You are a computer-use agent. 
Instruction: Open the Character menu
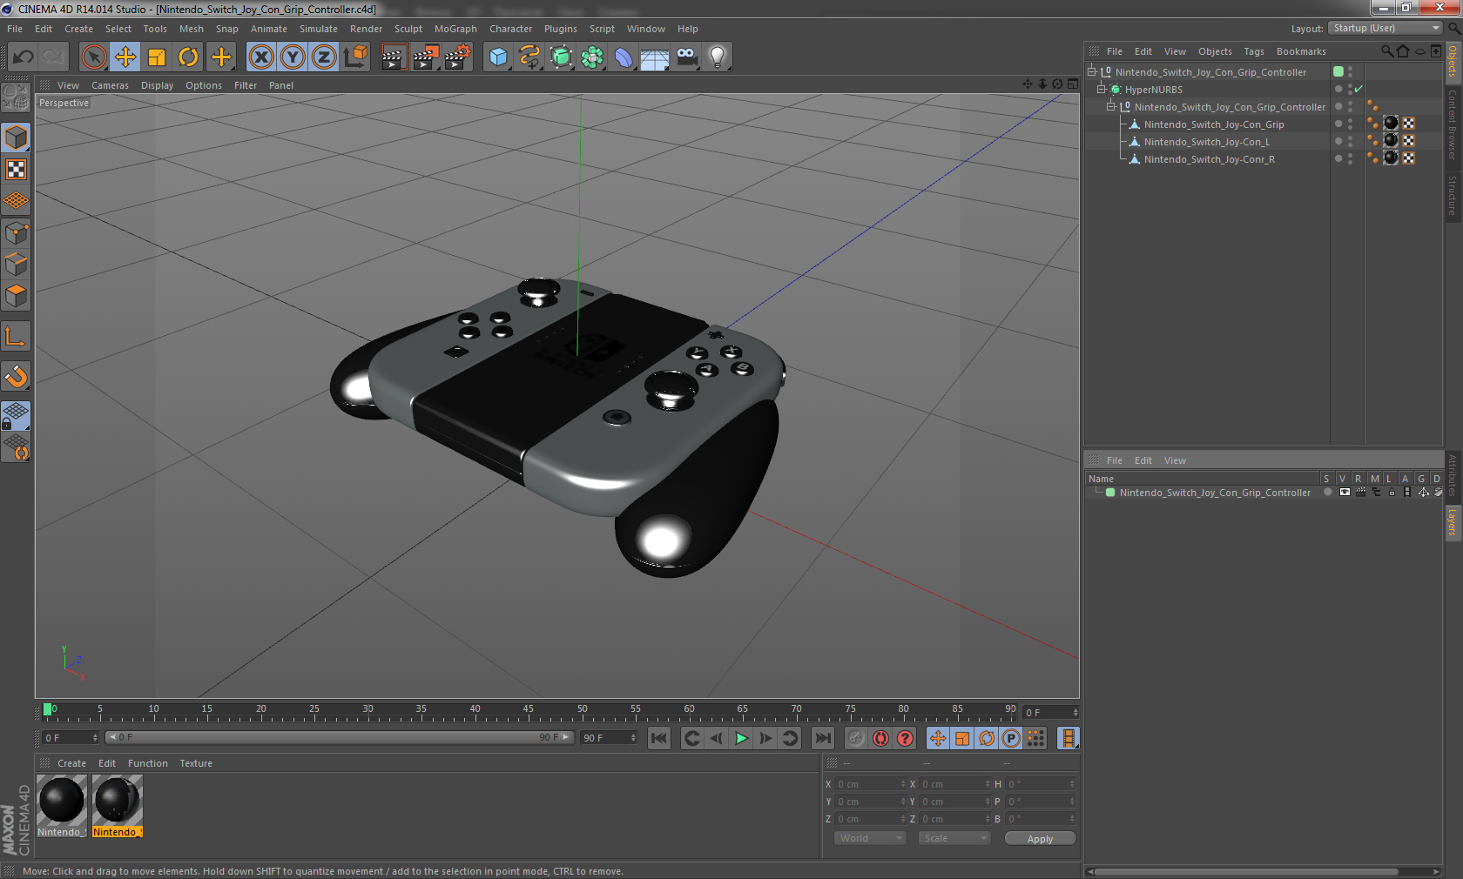(x=510, y=29)
